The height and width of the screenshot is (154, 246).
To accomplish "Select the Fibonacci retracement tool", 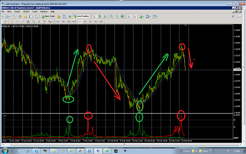I will click(x=33, y=22).
